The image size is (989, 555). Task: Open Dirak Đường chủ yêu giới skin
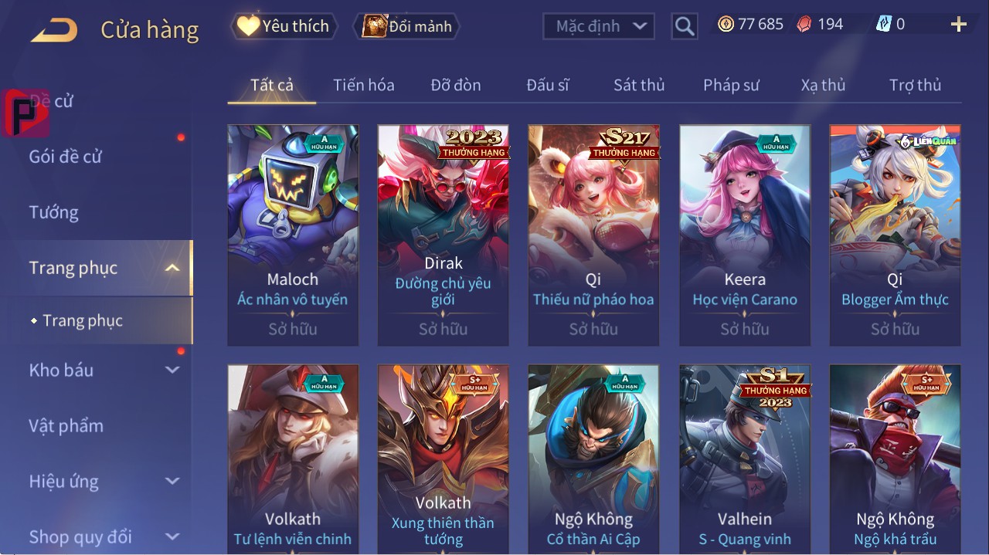443,235
